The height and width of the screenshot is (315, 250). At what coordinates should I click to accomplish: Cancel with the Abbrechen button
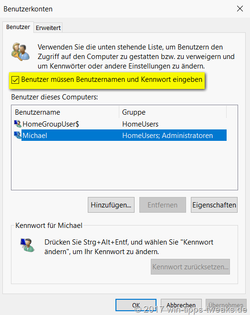point(181,305)
